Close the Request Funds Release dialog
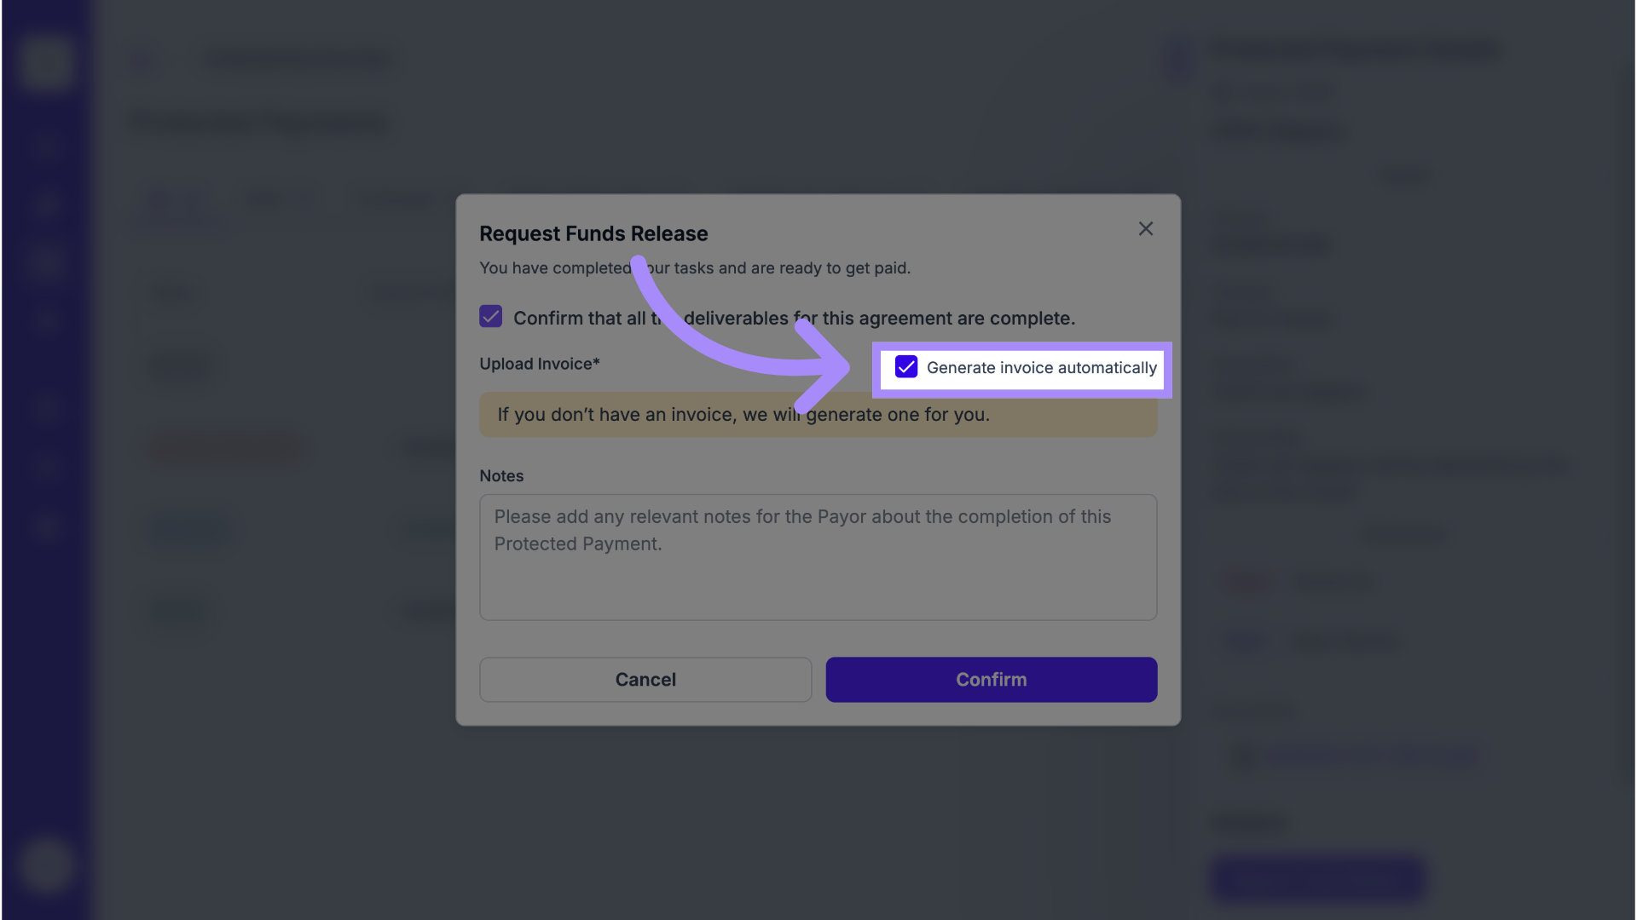The height and width of the screenshot is (920, 1637). (x=1145, y=228)
